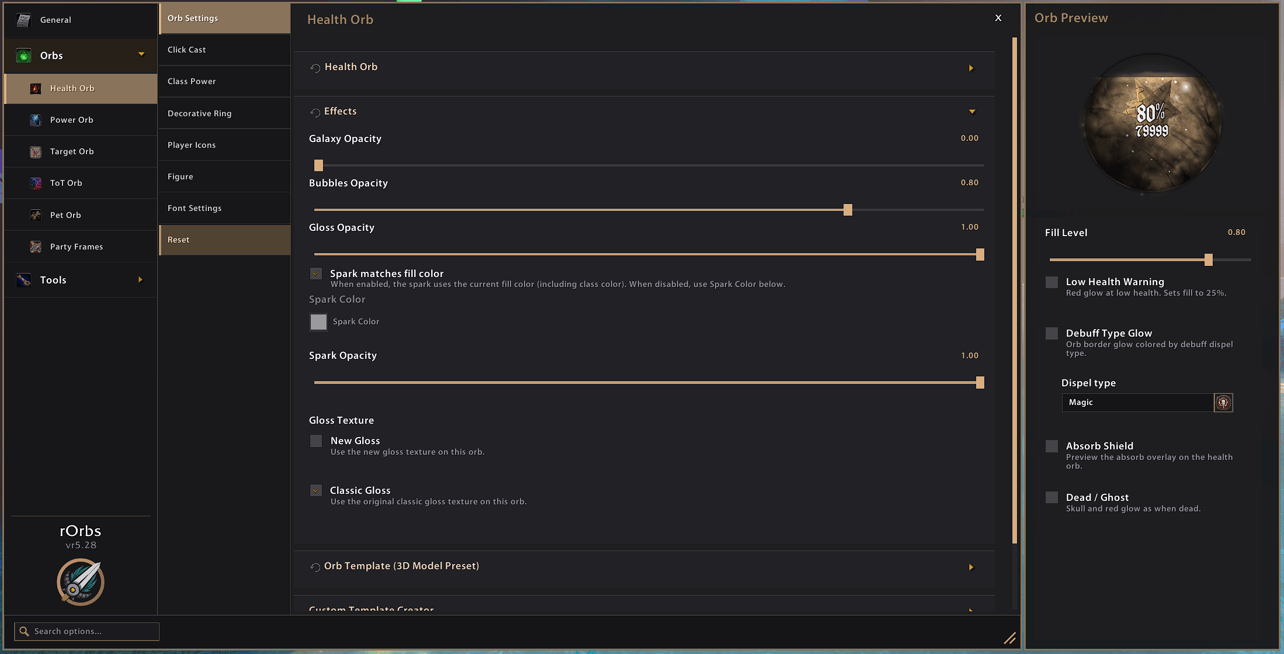This screenshot has width=1284, height=654.
Task: Open the Player Icons tab
Action: (x=224, y=145)
